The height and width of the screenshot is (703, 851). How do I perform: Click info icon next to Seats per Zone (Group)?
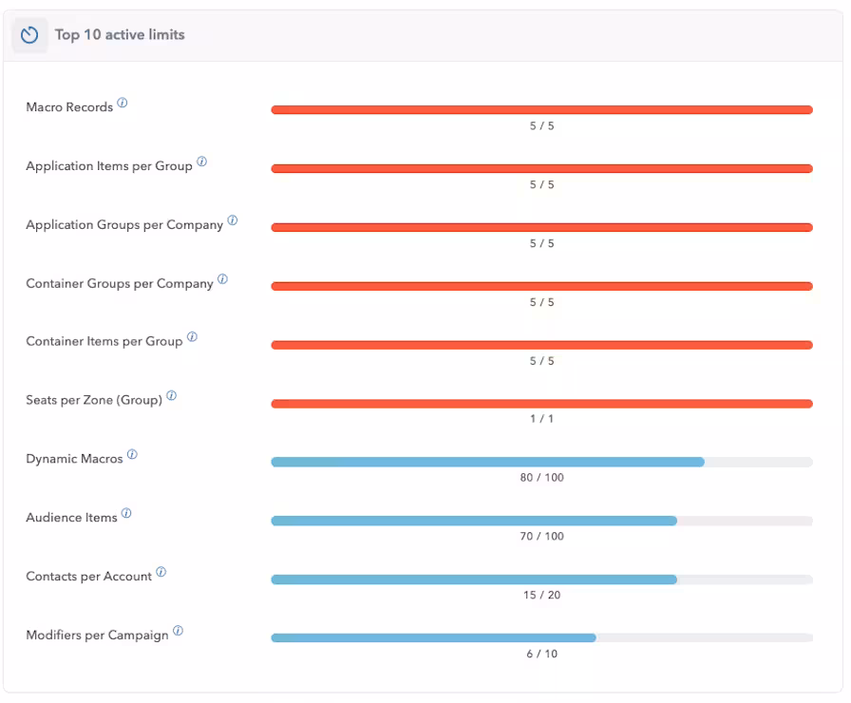pyautogui.click(x=172, y=396)
